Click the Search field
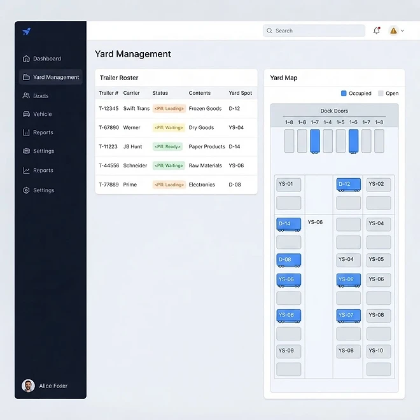This screenshot has height=420, width=420. [x=314, y=31]
